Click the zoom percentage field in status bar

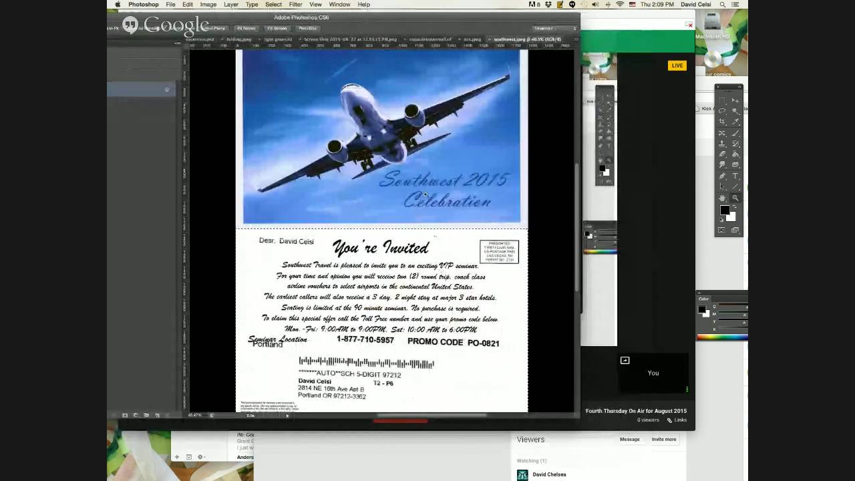coord(195,415)
